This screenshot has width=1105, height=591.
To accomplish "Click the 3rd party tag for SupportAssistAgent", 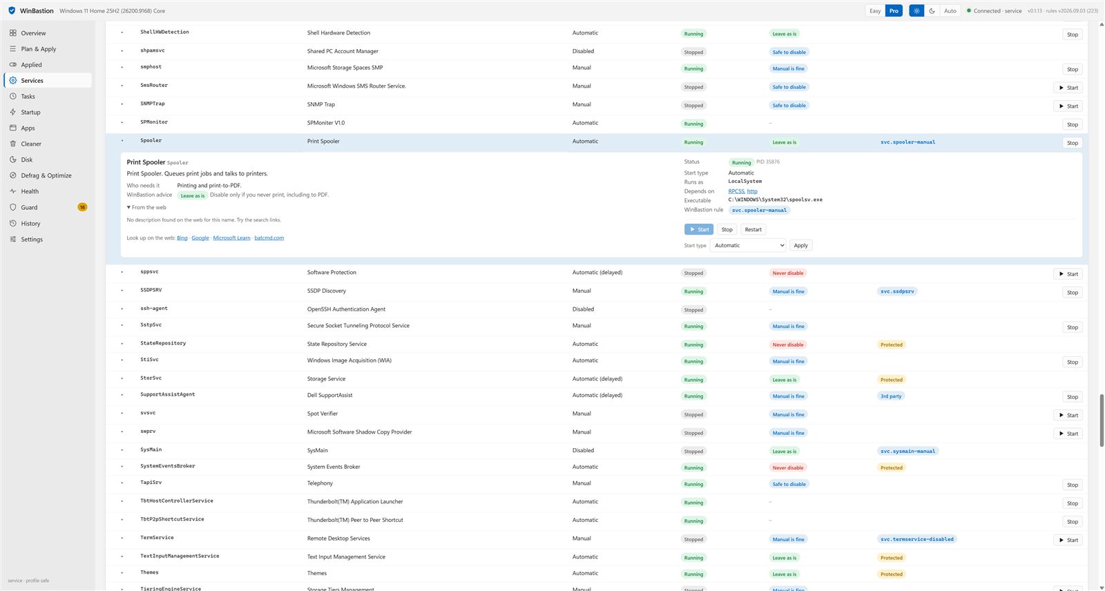I will [x=891, y=396].
